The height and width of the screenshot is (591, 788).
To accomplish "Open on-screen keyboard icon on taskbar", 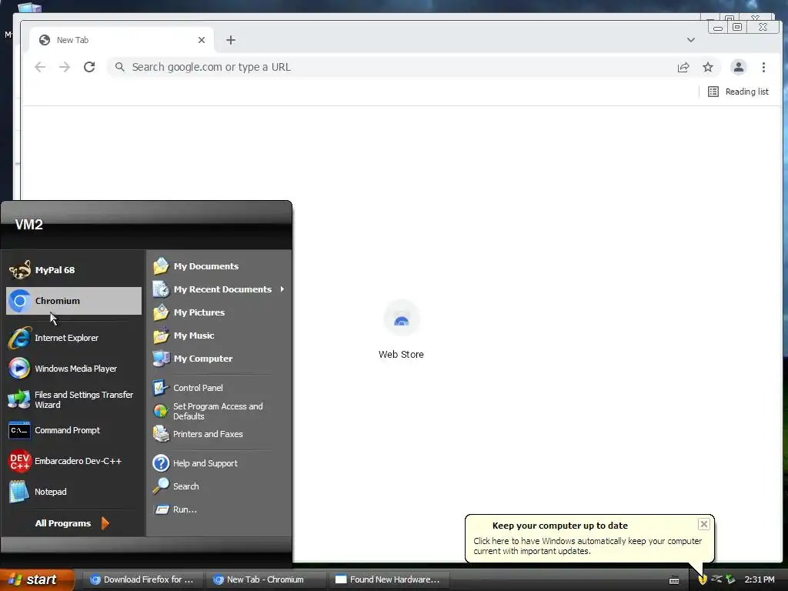I will point(674,580).
